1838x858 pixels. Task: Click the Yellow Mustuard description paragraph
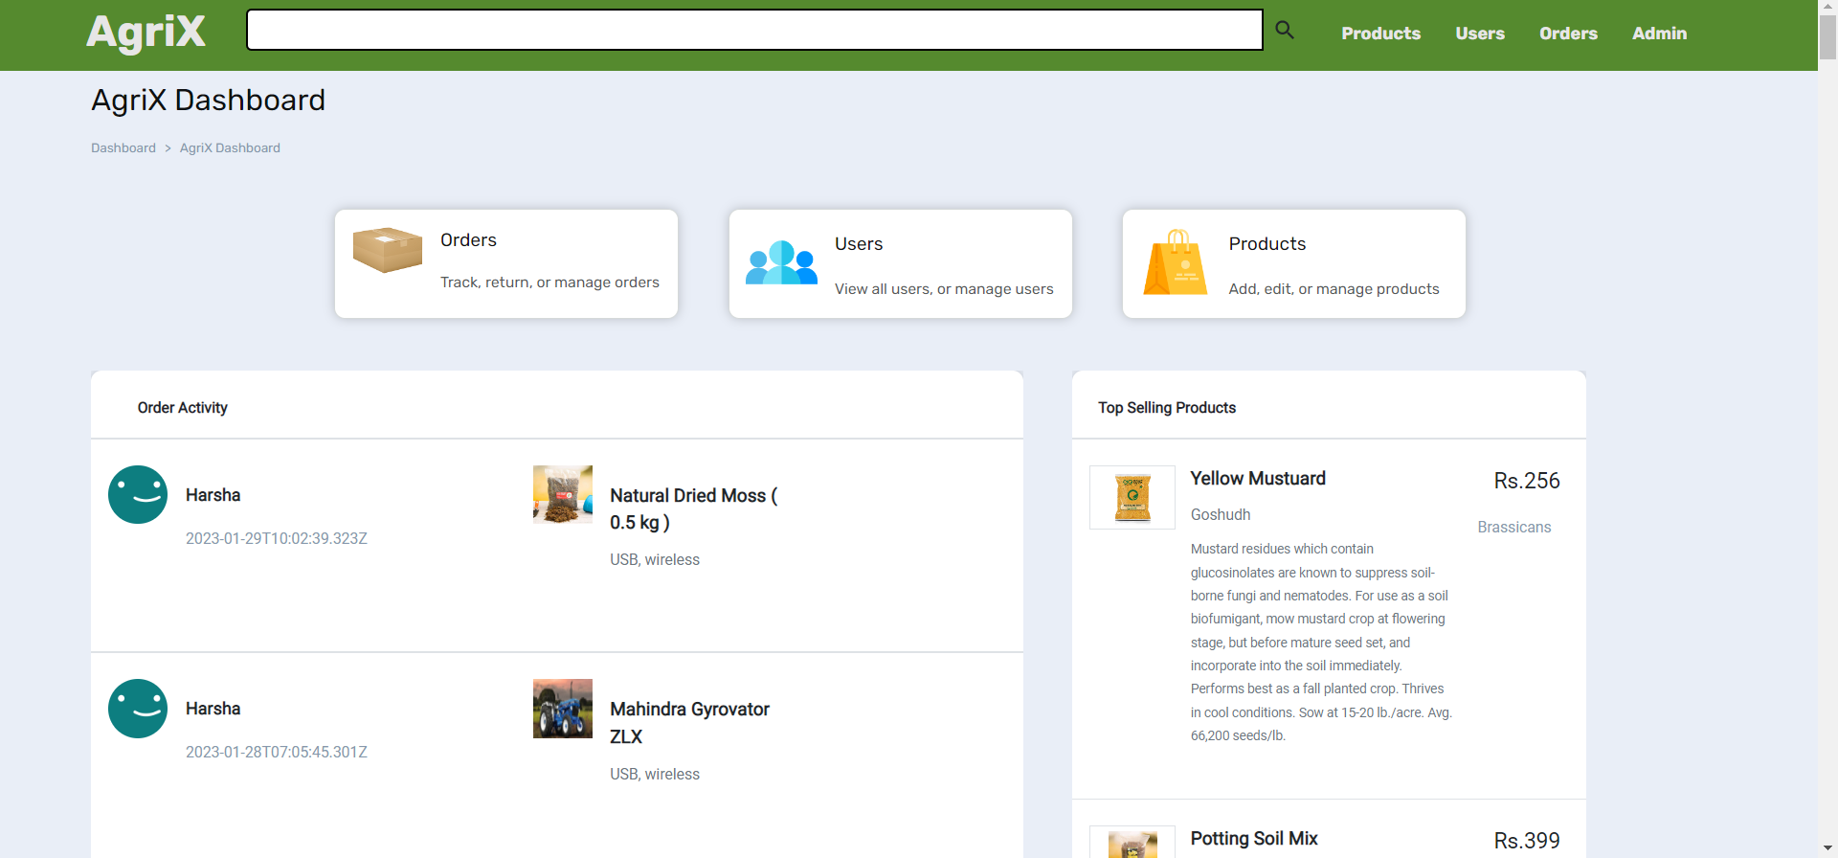pyautogui.click(x=1321, y=642)
